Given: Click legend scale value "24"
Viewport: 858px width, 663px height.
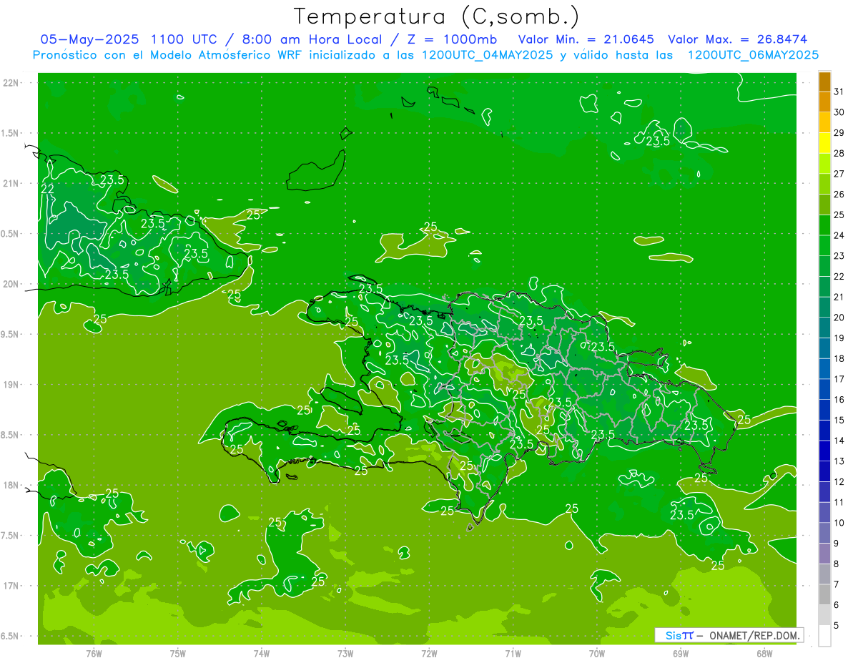Looking at the screenshot, I should pos(839,235).
